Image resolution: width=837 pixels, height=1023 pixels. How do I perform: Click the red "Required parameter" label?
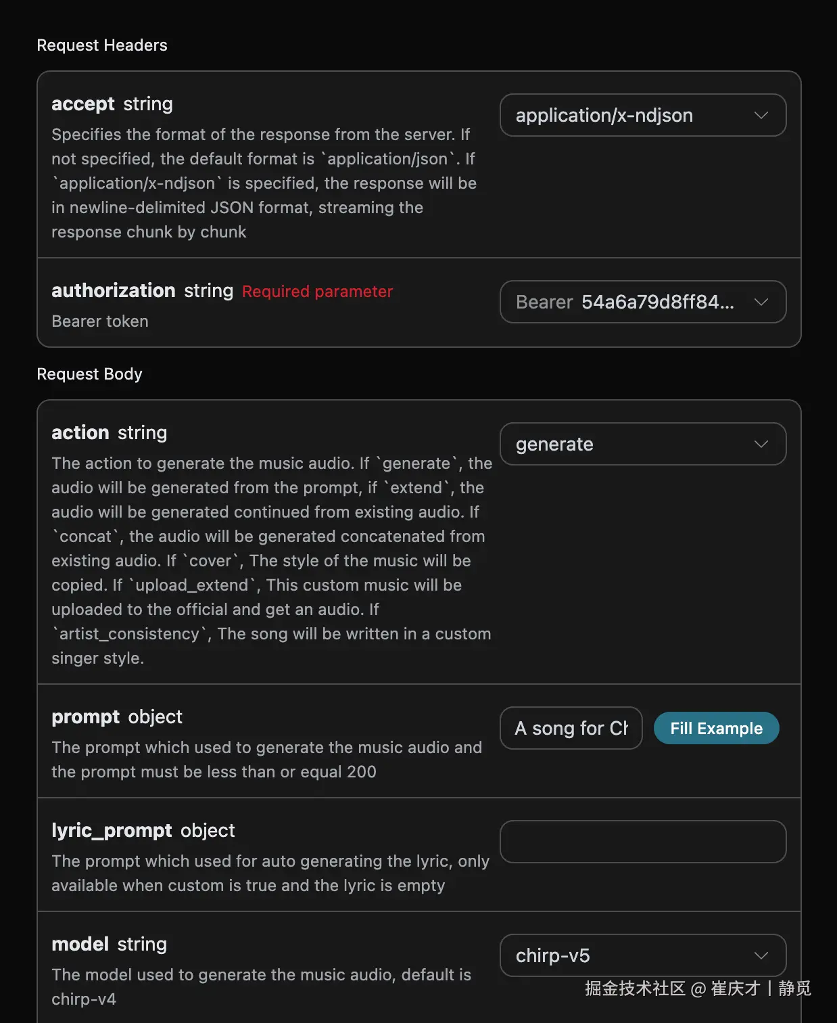(x=317, y=292)
